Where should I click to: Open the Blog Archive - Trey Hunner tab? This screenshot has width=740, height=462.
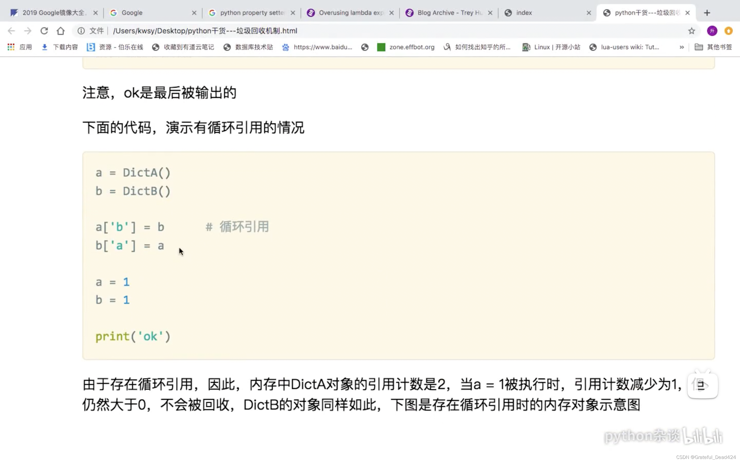pos(449,13)
